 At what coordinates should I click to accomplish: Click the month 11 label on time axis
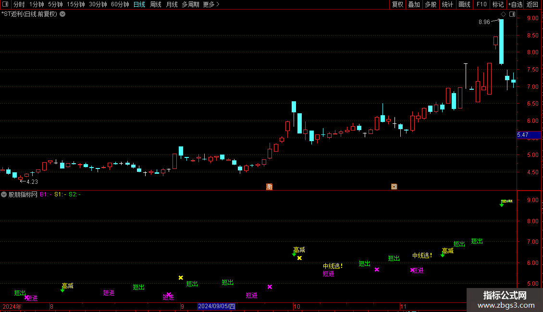[x=403, y=306]
